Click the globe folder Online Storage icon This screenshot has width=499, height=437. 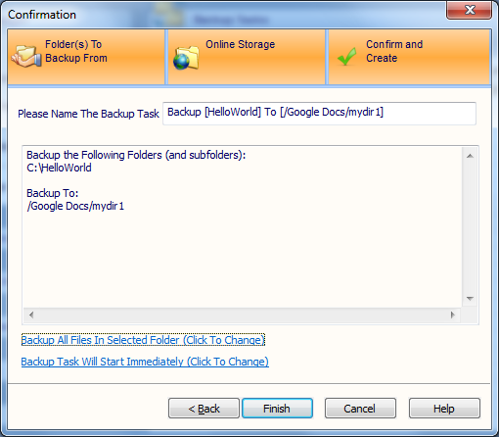pos(186,58)
